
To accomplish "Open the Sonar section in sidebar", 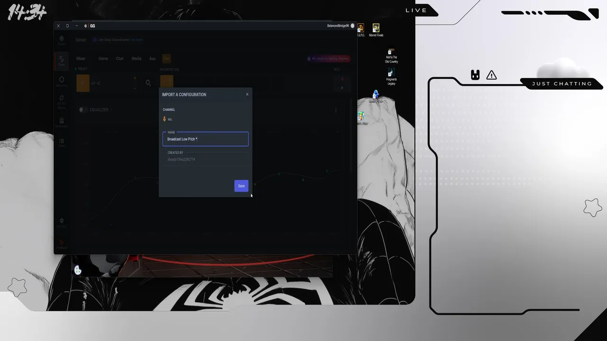I will (x=62, y=61).
